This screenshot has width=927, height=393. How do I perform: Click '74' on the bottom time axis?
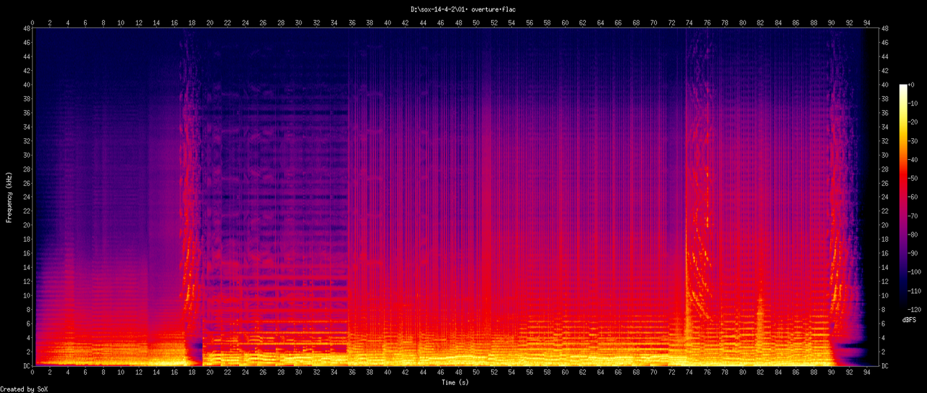click(689, 373)
